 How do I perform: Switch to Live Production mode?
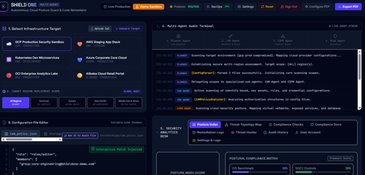coord(117,7)
